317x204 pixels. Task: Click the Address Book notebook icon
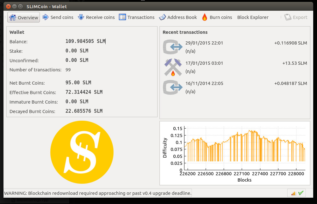pyautogui.click(x=162, y=17)
